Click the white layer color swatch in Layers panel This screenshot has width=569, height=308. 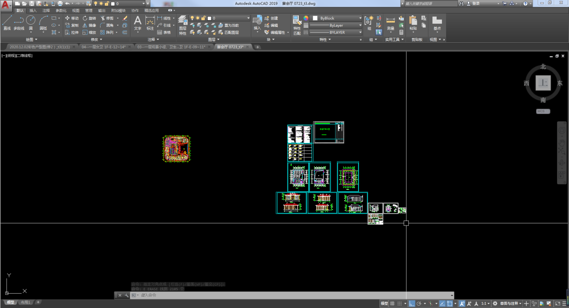[x=210, y=18]
